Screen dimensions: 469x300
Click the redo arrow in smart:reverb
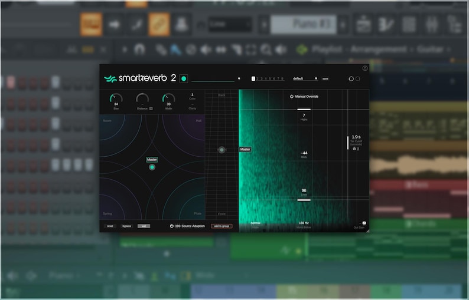point(358,79)
